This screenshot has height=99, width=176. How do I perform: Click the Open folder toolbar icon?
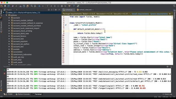click(2, 6)
